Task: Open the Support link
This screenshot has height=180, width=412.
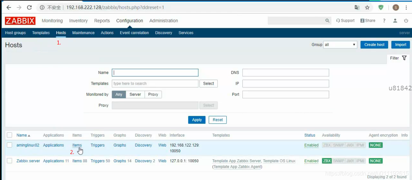Action: (345, 21)
